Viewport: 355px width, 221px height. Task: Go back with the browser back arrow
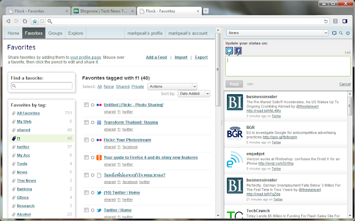pyautogui.click(x=8, y=21)
